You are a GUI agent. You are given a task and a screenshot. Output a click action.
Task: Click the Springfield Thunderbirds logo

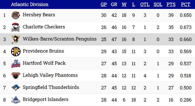pyautogui.click(x=16, y=88)
